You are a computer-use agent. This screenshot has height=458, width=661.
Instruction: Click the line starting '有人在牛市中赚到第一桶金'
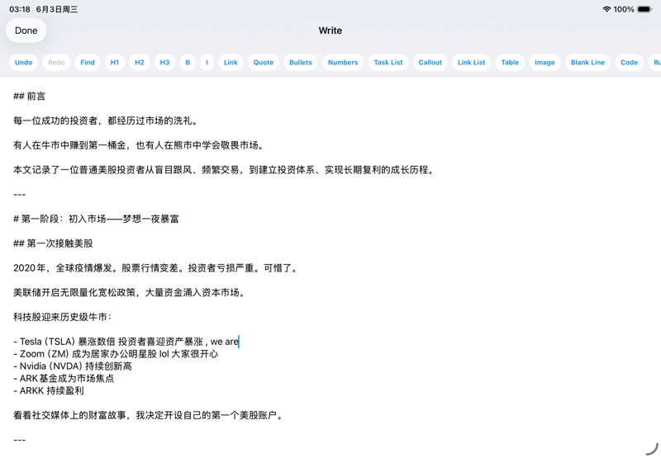click(x=140, y=145)
